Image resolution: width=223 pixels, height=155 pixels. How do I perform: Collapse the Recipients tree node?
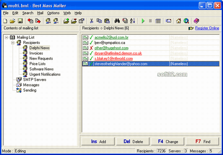pos(13,43)
